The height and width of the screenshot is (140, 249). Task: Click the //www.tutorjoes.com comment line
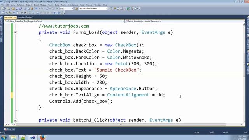(x=64, y=26)
